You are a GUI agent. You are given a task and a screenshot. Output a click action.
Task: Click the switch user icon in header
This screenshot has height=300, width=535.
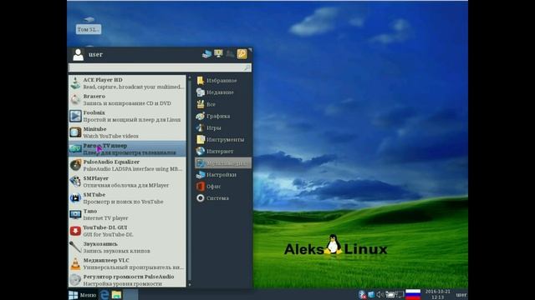231,54
